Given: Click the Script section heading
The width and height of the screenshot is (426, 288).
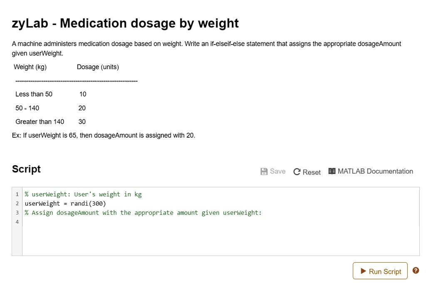Looking at the screenshot, I should pos(26,169).
